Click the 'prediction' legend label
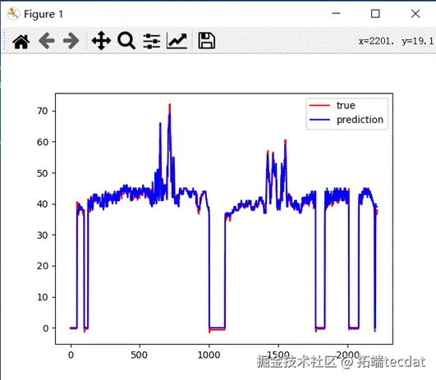The width and height of the screenshot is (436, 380). pyautogui.click(x=360, y=120)
